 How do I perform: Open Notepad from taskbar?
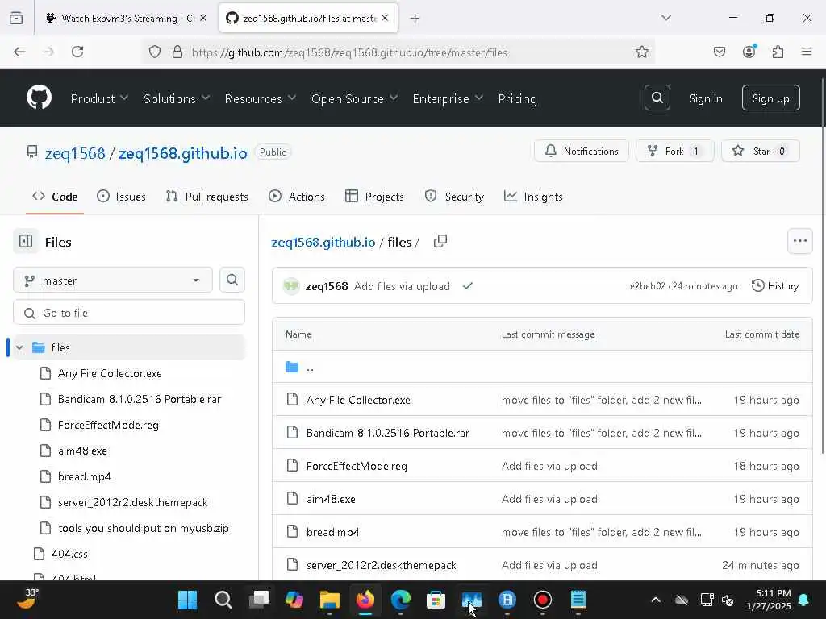click(578, 600)
